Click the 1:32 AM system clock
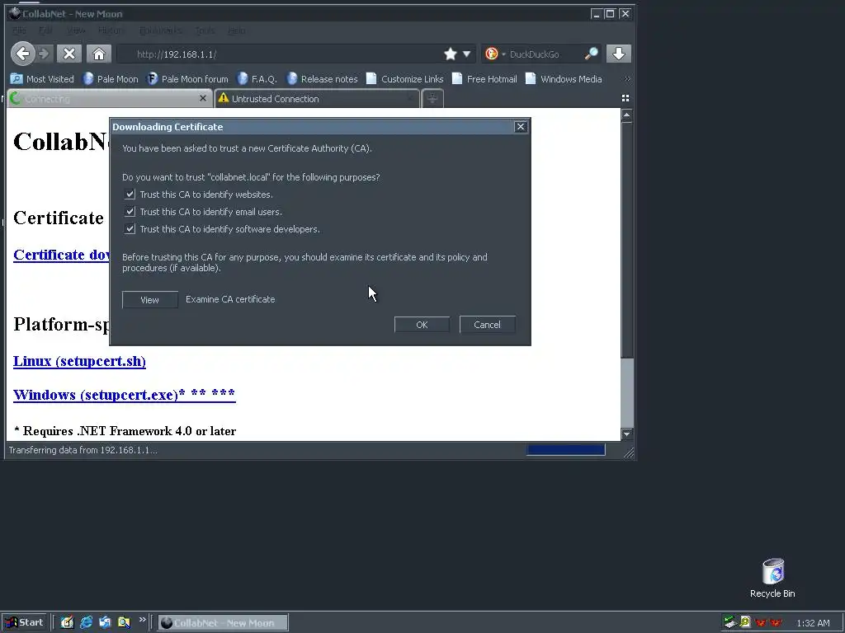 click(x=813, y=623)
